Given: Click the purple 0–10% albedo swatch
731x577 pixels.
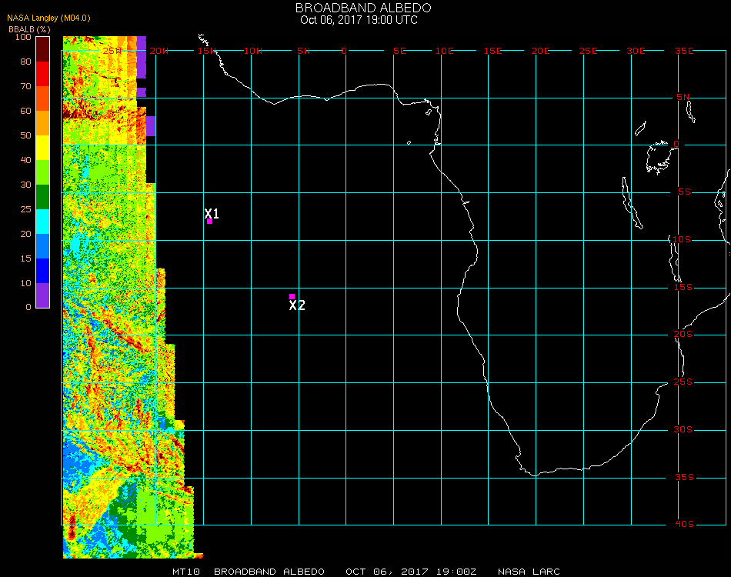Looking at the screenshot, I should point(43,295).
